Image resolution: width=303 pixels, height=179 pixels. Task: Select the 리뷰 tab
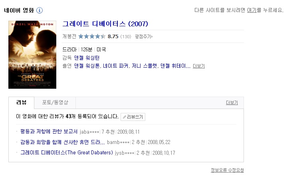(x=22, y=103)
